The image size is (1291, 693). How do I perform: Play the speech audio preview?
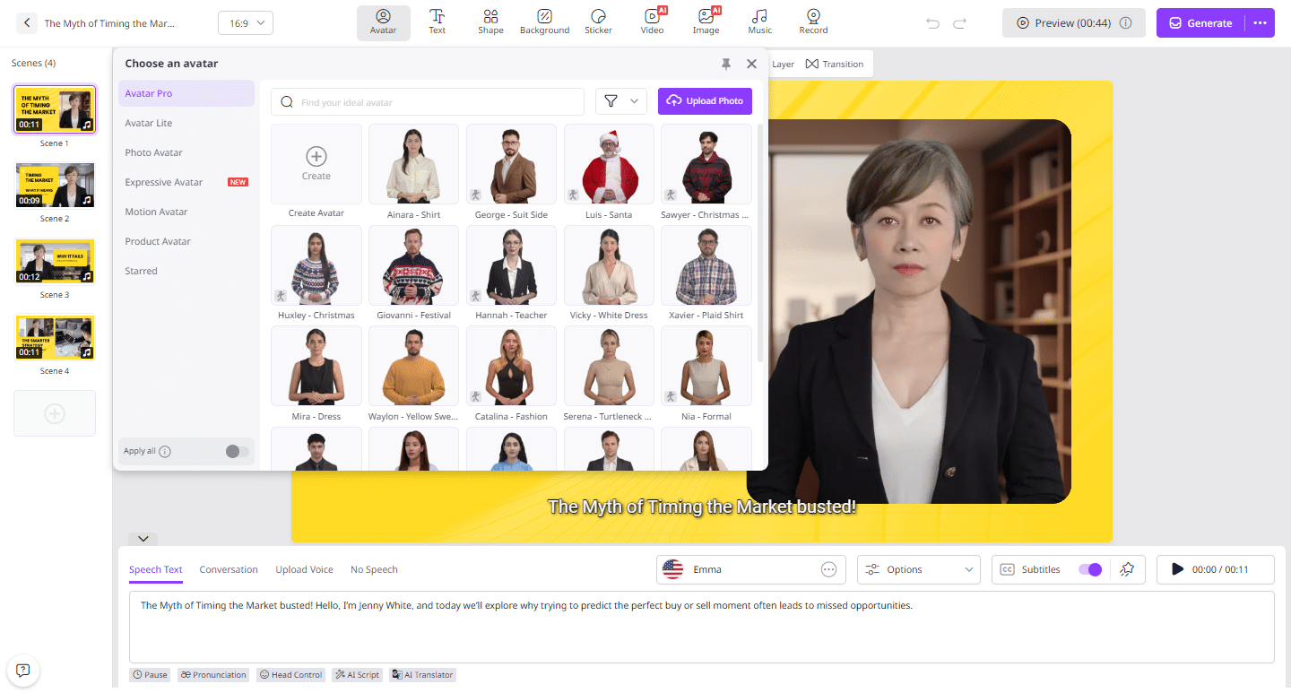1178,569
